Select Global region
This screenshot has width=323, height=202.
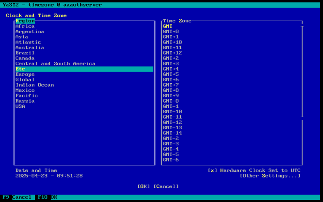[x=25, y=80]
